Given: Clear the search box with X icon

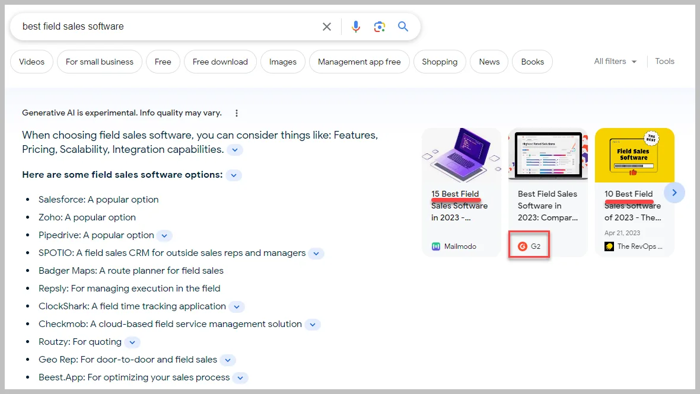Looking at the screenshot, I should click(x=327, y=27).
